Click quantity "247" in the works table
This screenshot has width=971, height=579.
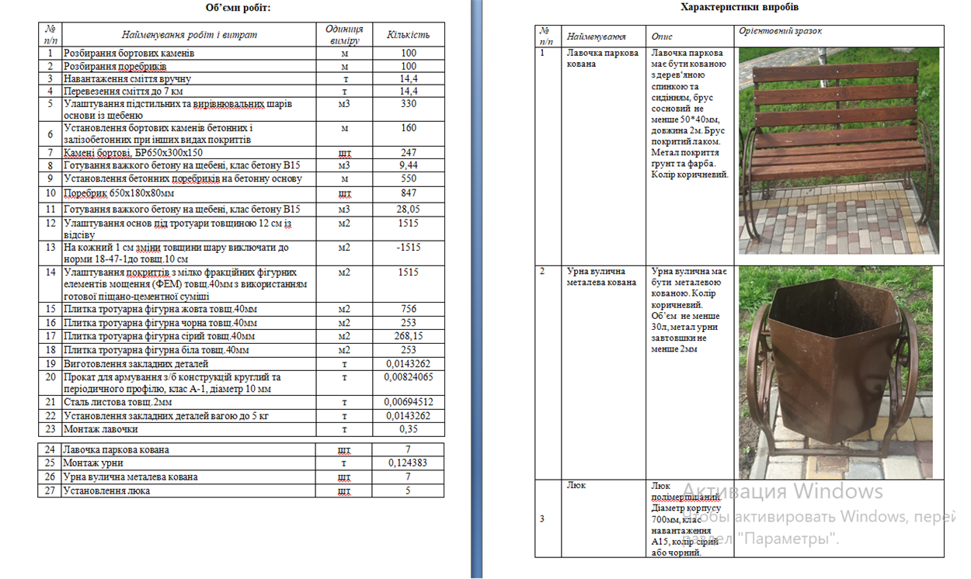tap(409, 153)
